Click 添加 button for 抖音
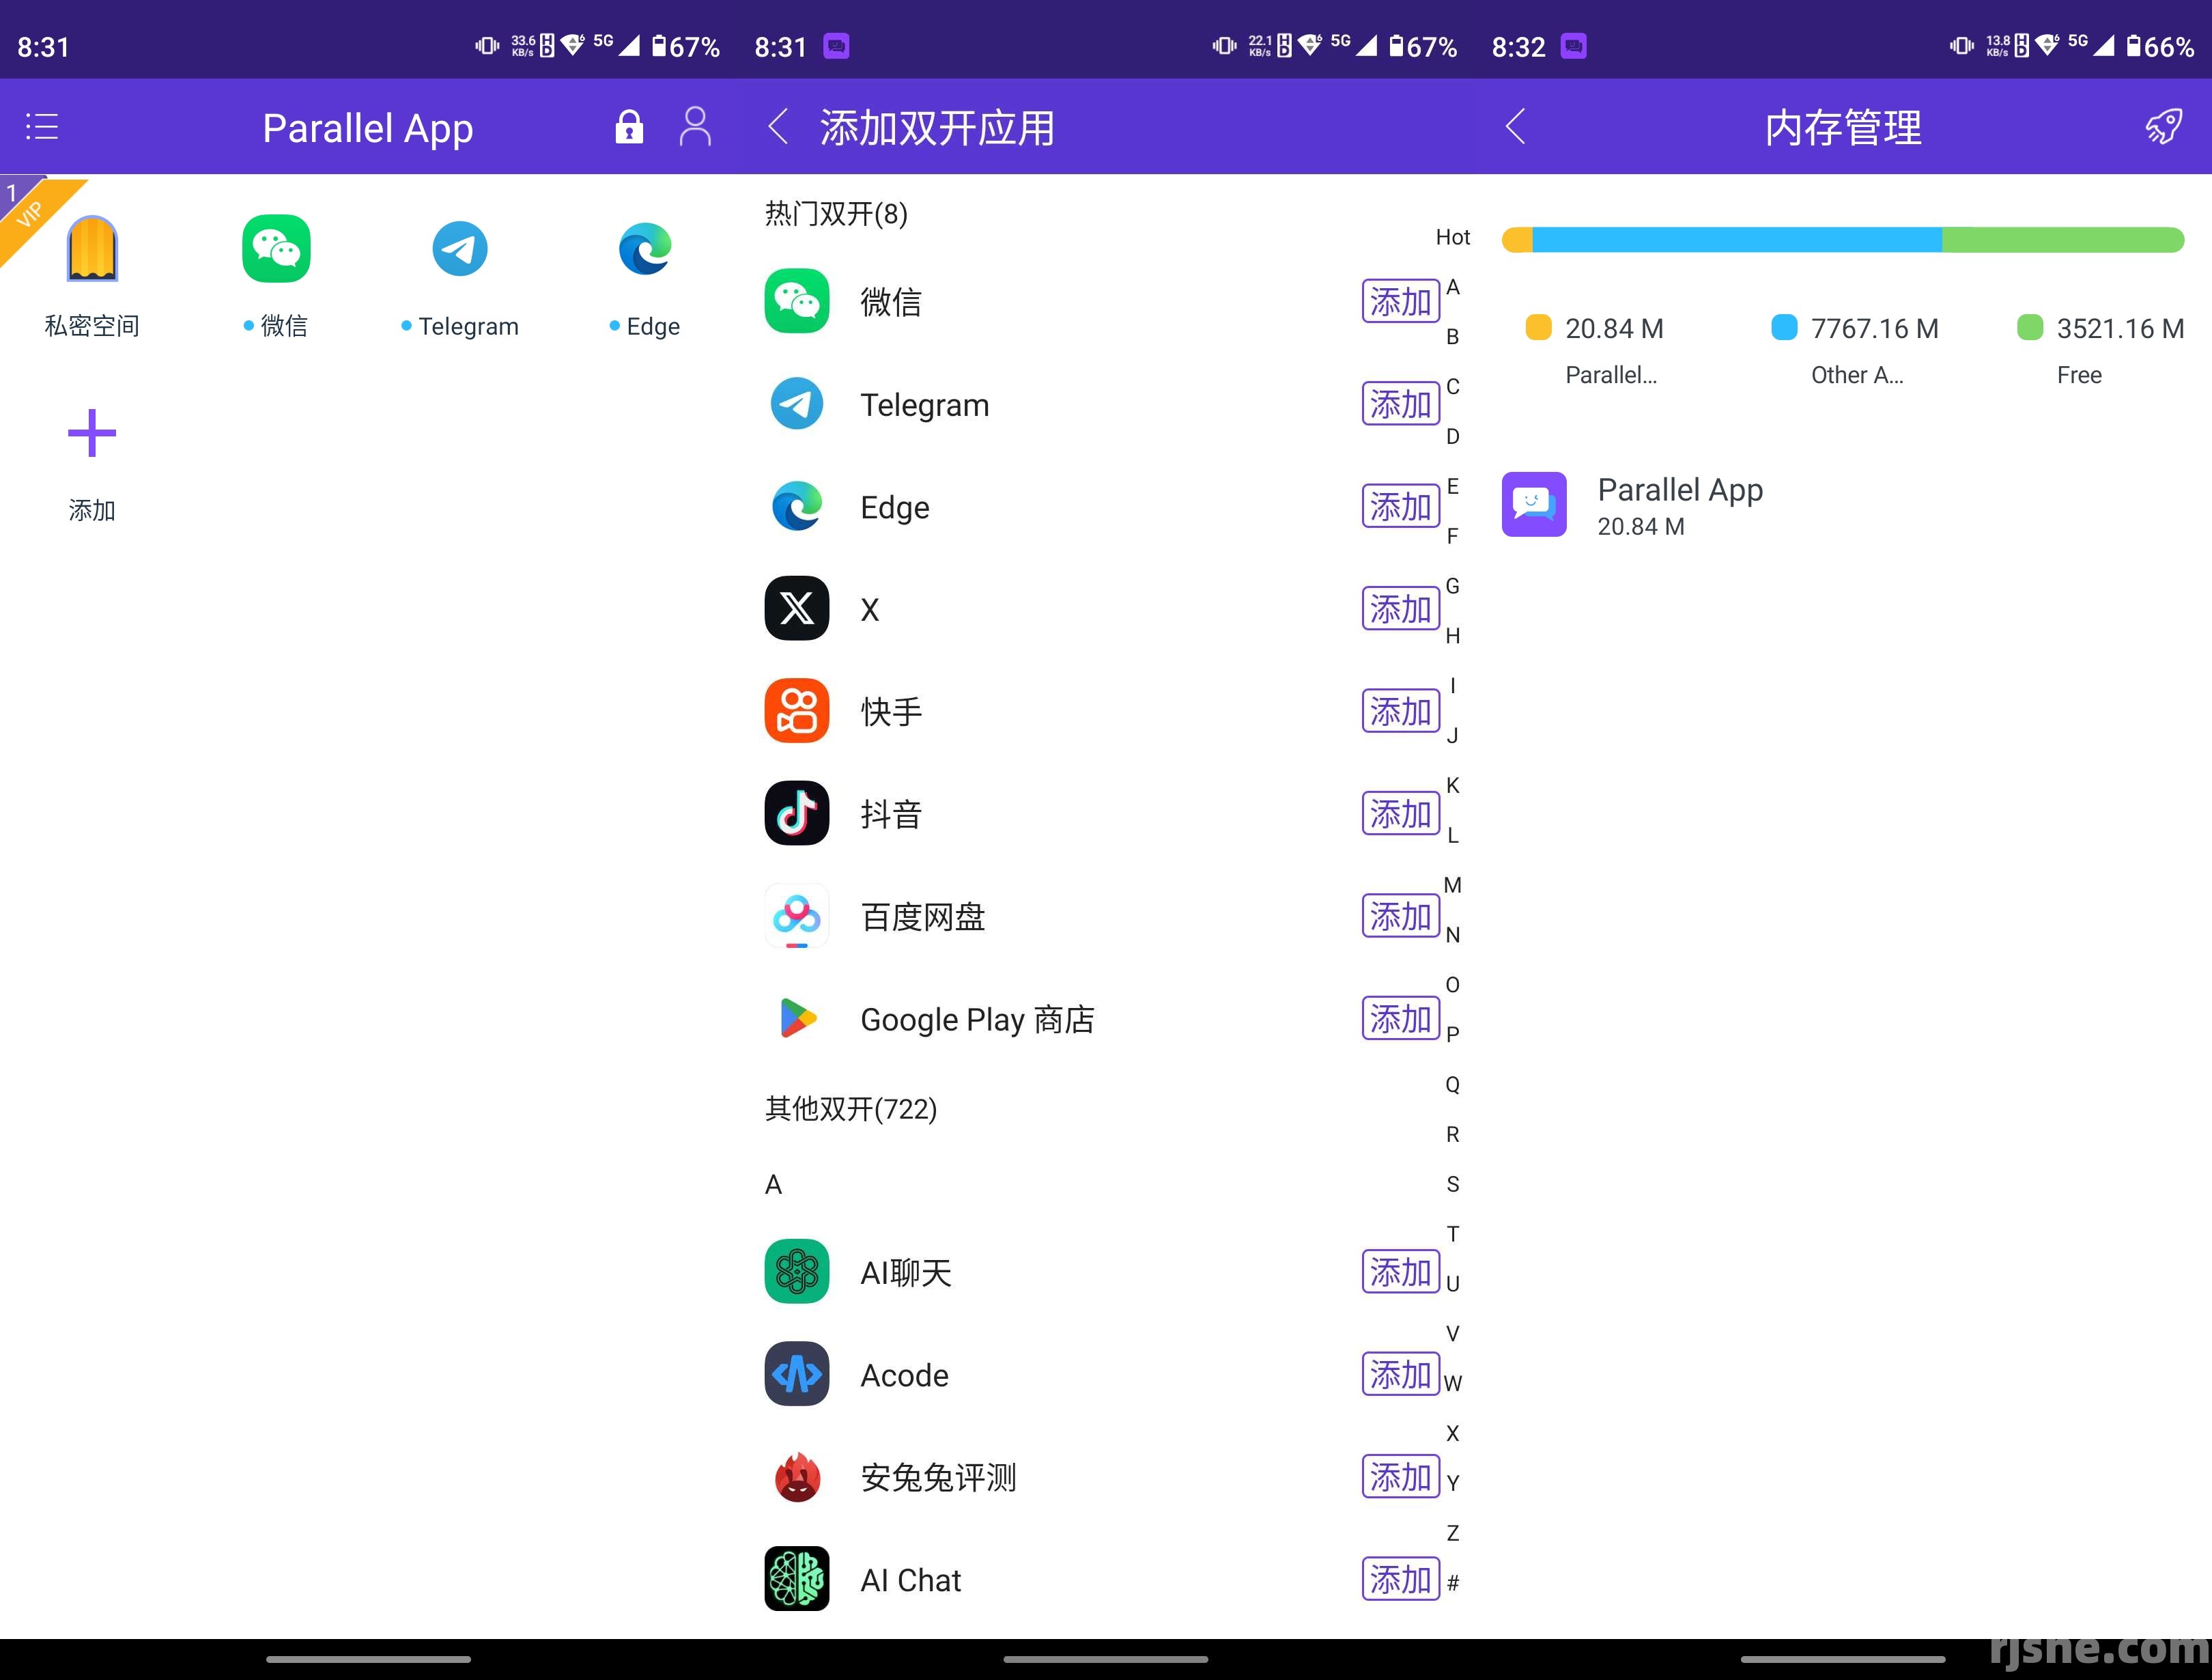The width and height of the screenshot is (2212, 1680). pos(1401,813)
